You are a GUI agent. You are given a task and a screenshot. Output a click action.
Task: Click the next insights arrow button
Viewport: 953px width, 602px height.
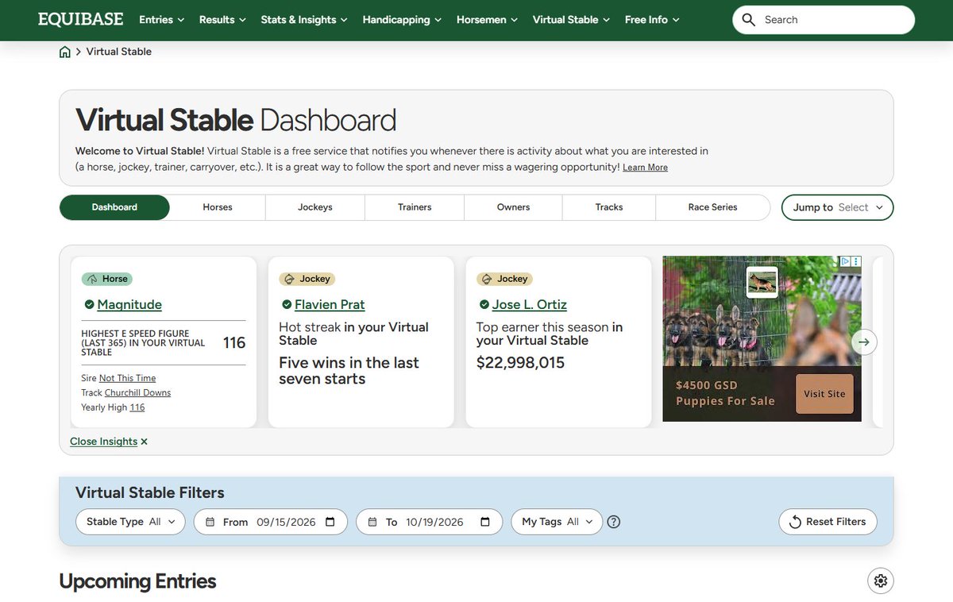point(864,342)
